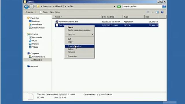Viewport: 185px width, 104px height.
Task: Click the Favorites star icon
Action: 28,18
